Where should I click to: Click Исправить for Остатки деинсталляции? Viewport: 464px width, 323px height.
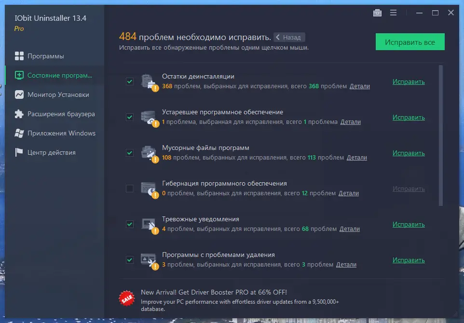(409, 81)
